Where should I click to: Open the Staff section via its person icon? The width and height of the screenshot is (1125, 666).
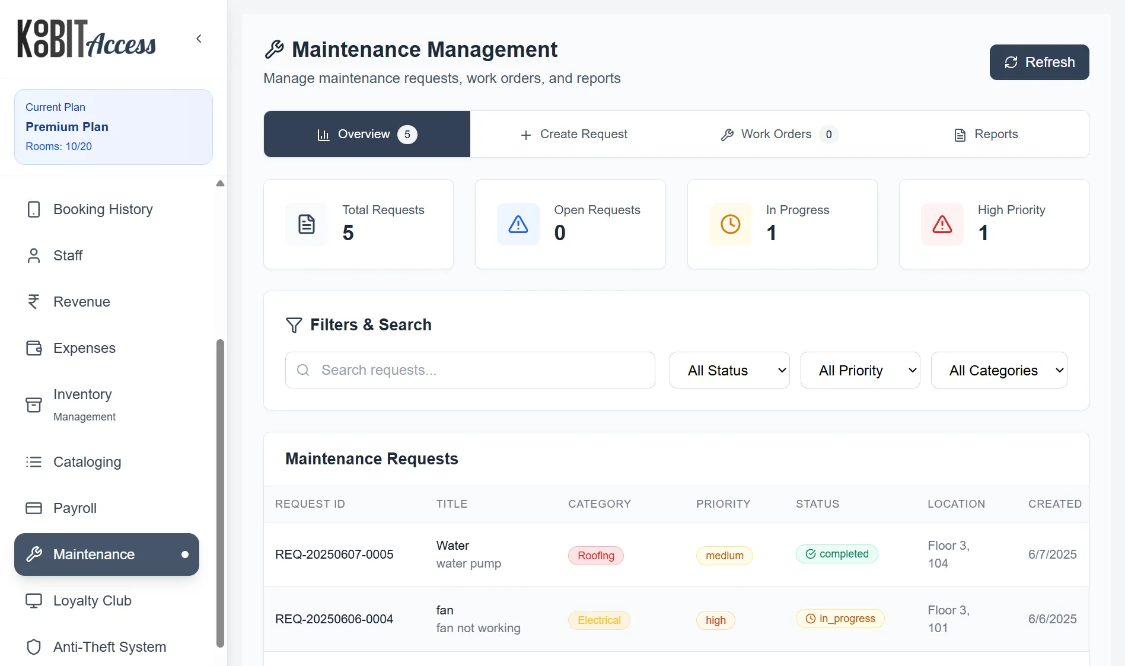click(x=33, y=255)
